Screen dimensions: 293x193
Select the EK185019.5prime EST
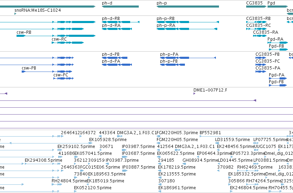[88, 184]
